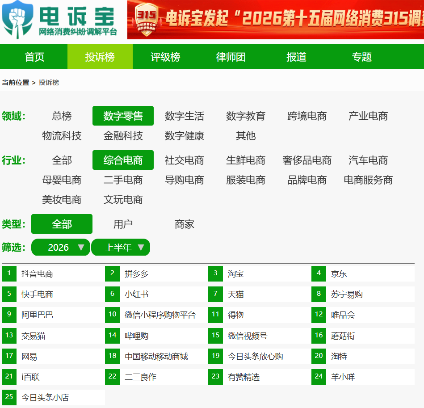Filter by 二手电商 industry
This screenshot has height=408, width=424.
123,180
